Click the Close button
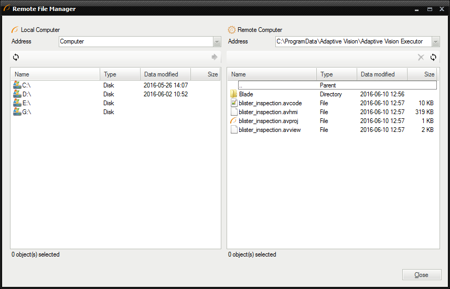 coord(421,275)
